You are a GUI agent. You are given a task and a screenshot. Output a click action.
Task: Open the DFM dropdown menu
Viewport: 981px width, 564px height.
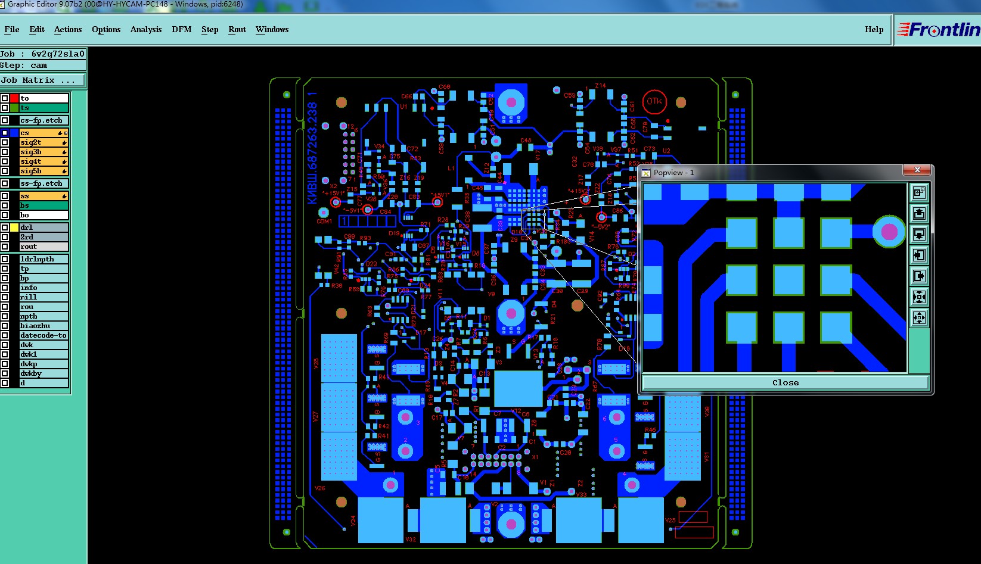coord(181,29)
